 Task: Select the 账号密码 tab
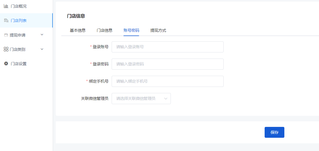131,30
